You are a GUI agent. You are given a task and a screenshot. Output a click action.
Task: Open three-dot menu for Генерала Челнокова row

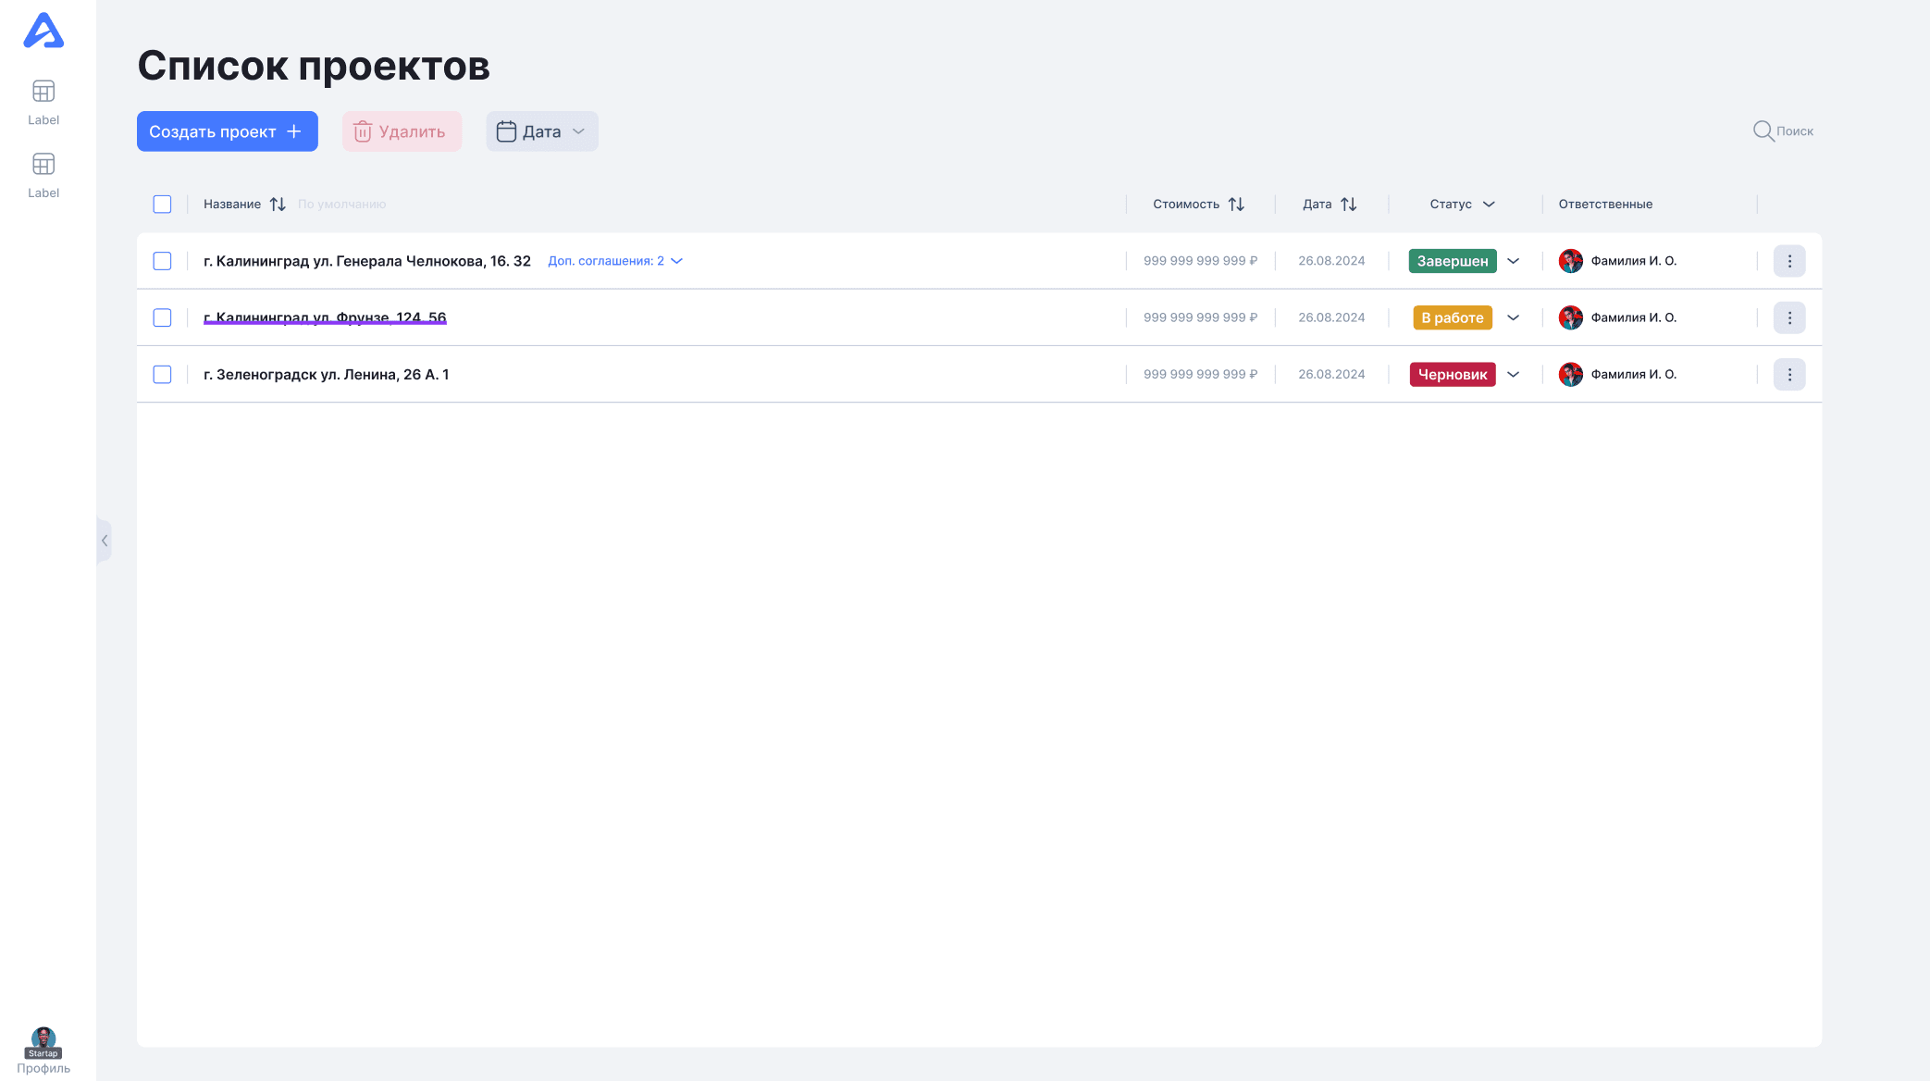[x=1788, y=261]
